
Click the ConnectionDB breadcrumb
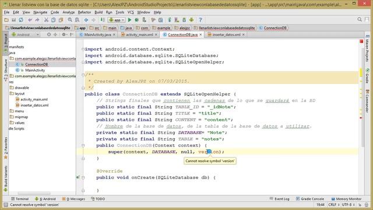coord(273,28)
